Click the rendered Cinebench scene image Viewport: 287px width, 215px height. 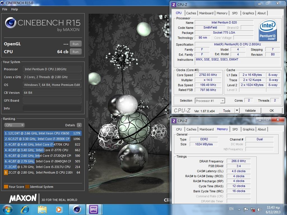point(129,103)
